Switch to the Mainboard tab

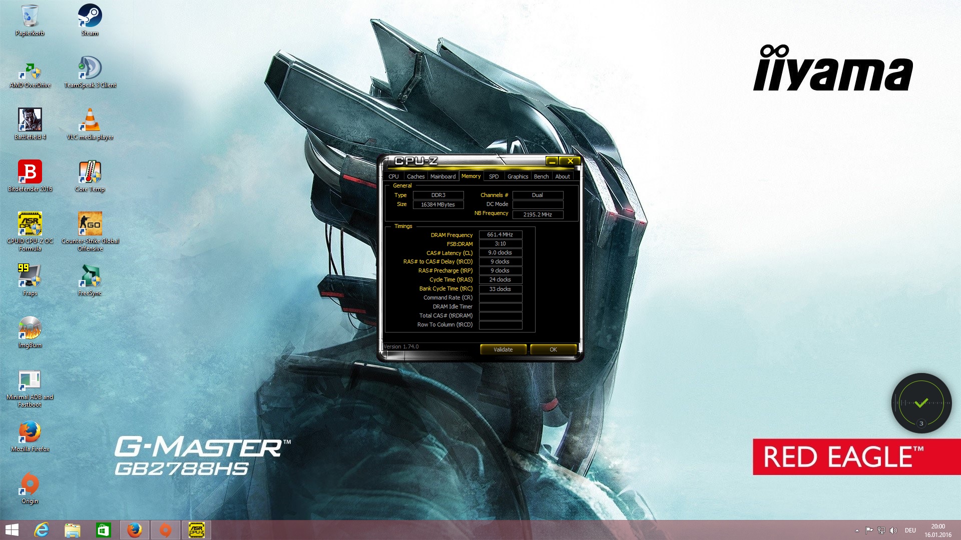[x=443, y=176]
